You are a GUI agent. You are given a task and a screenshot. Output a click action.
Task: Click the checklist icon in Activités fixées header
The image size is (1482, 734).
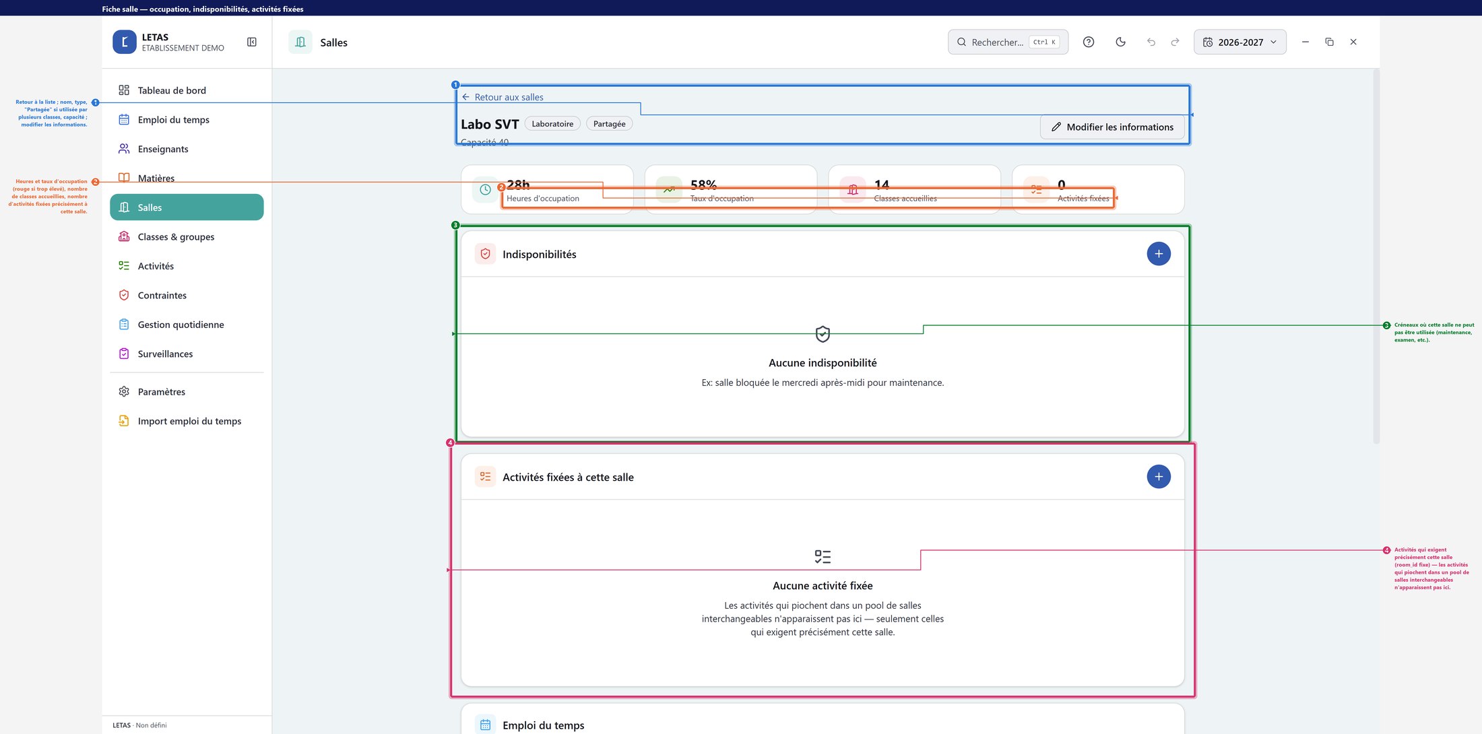[x=485, y=477]
